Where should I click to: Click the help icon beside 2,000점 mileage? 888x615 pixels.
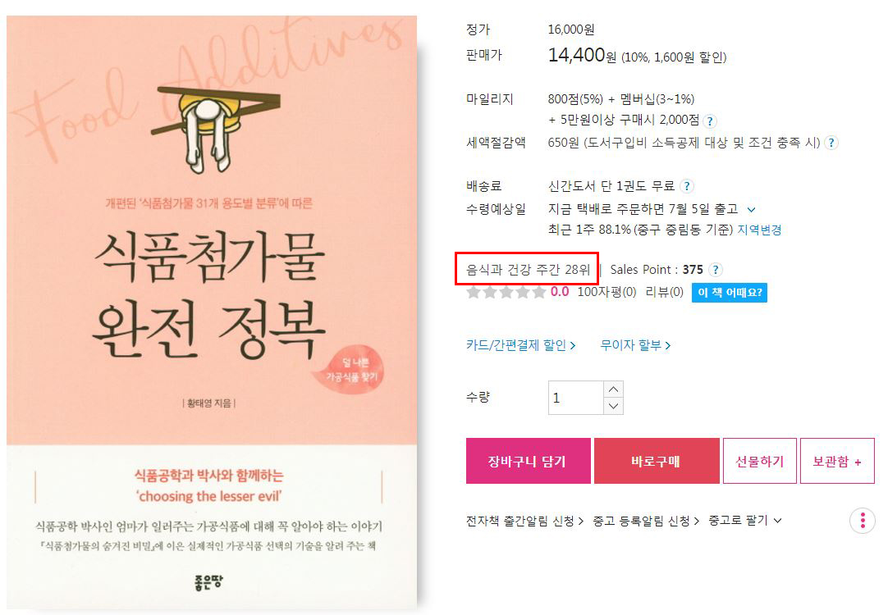click(x=710, y=121)
